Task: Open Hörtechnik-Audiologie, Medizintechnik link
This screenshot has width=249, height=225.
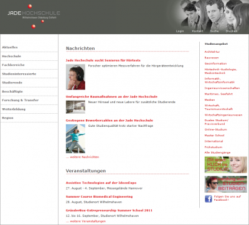Action: 221,71
